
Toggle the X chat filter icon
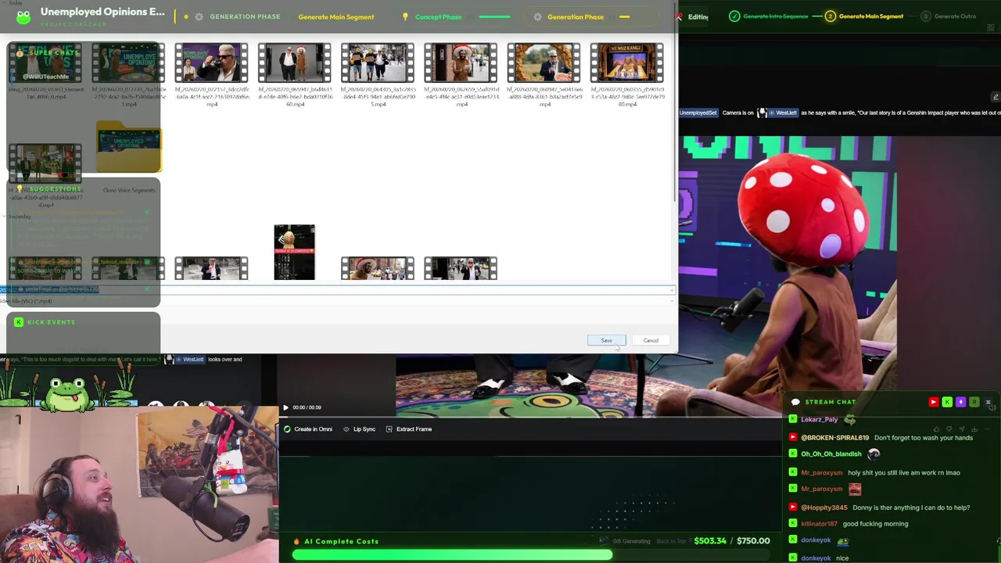(988, 402)
